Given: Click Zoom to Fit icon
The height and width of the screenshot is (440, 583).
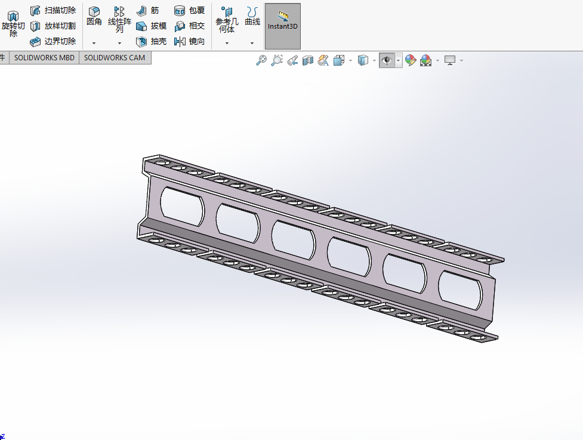Looking at the screenshot, I should click(x=261, y=60).
